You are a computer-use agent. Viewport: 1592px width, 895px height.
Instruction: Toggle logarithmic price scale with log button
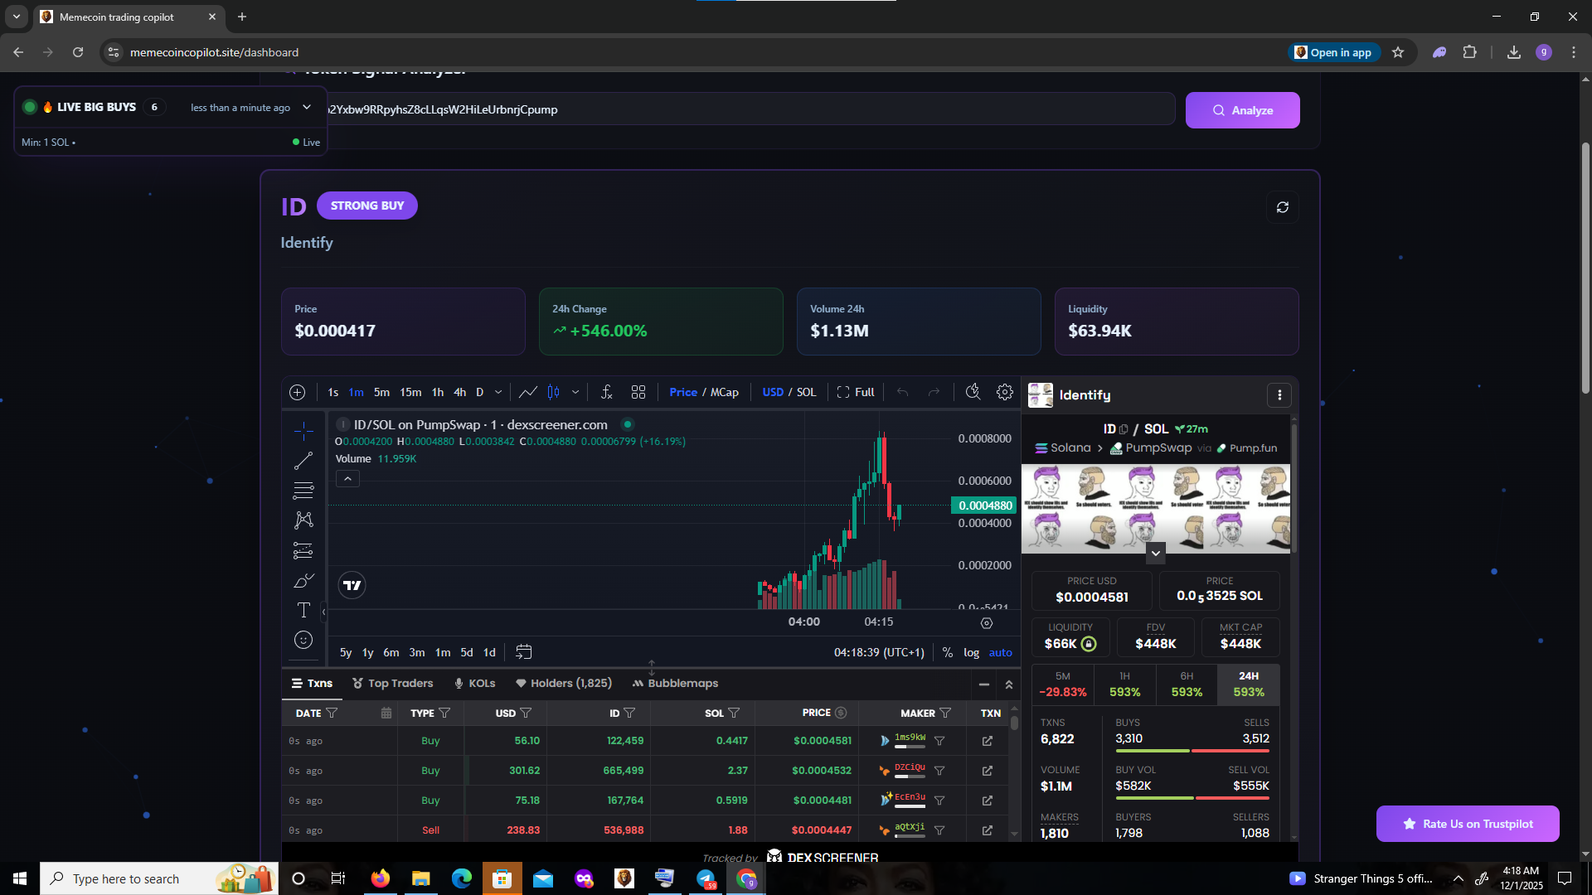click(971, 653)
